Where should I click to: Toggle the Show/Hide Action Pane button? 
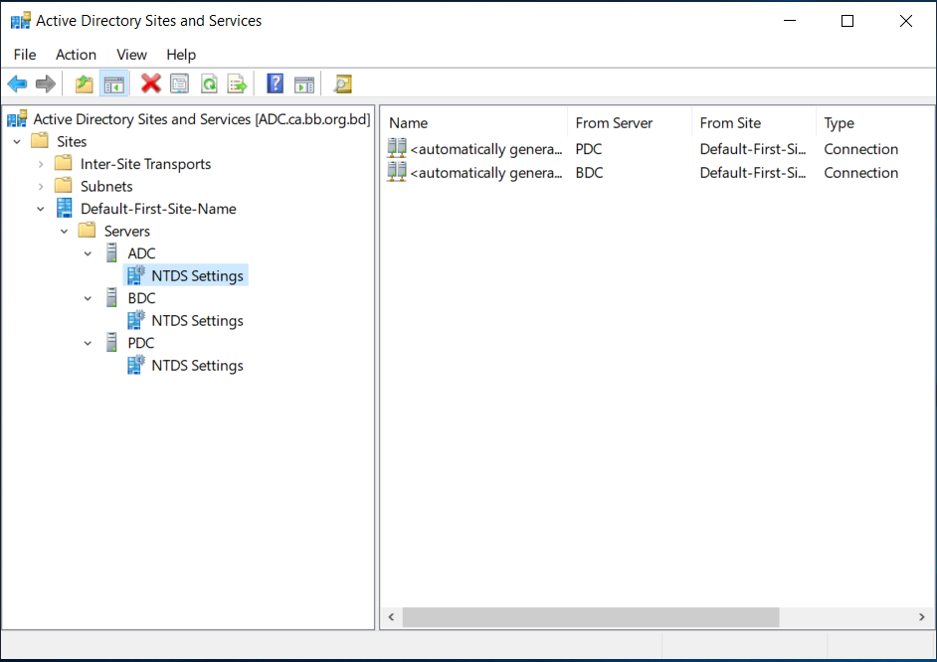304,84
